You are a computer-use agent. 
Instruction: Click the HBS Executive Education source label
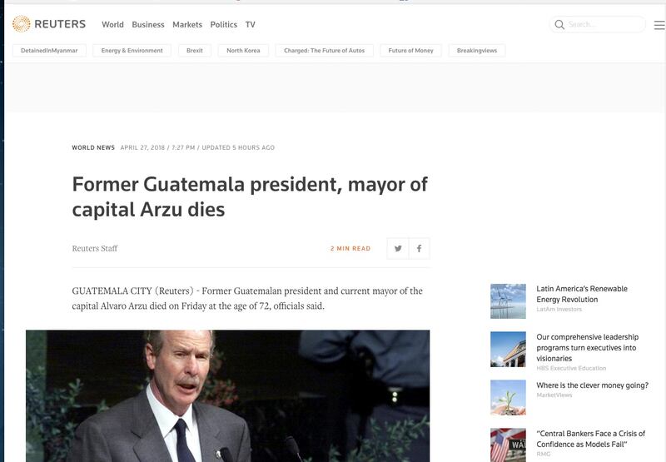pyautogui.click(x=571, y=368)
